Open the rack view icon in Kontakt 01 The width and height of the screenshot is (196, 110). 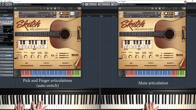click(55, 8)
